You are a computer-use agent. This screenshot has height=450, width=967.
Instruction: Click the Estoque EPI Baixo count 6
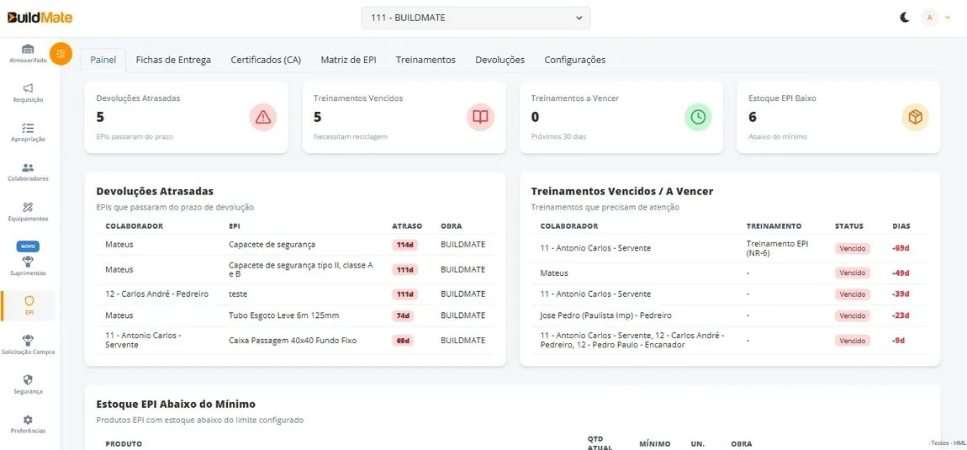pyautogui.click(x=753, y=117)
